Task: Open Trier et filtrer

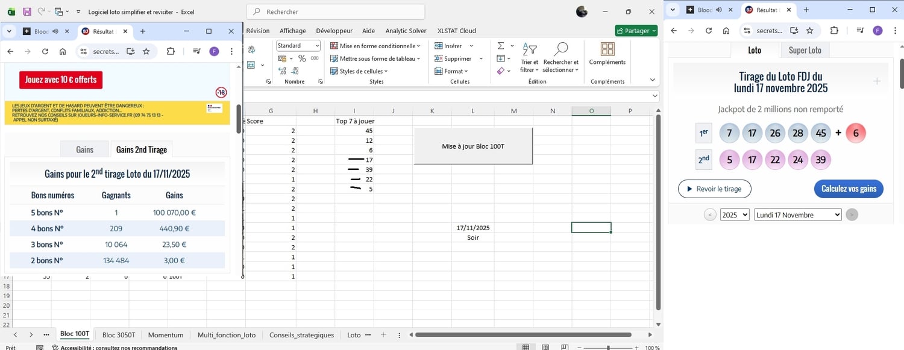Action: click(x=530, y=57)
